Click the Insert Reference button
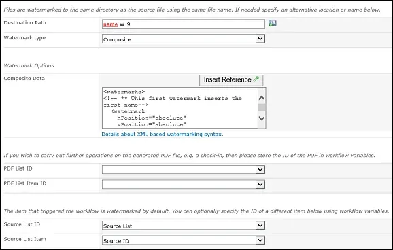This screenshot has width=393, height=250. tap(231, 80)
